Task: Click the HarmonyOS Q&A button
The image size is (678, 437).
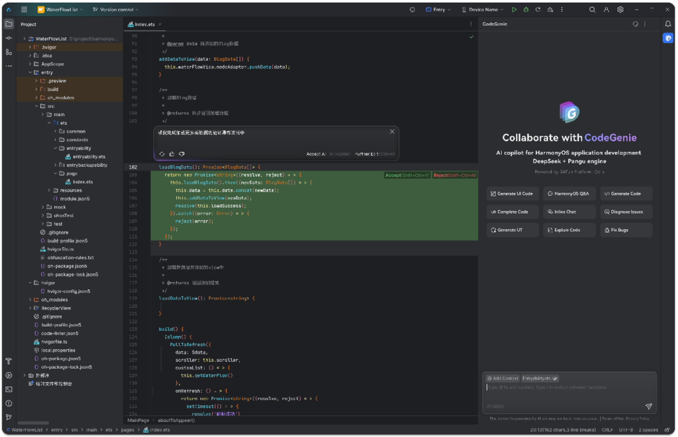Action: tap(569, 194)
